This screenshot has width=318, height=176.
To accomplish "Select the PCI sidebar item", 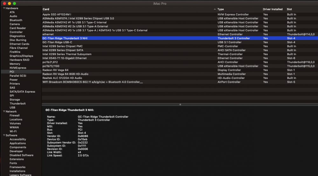I will [x=21, y=72].
